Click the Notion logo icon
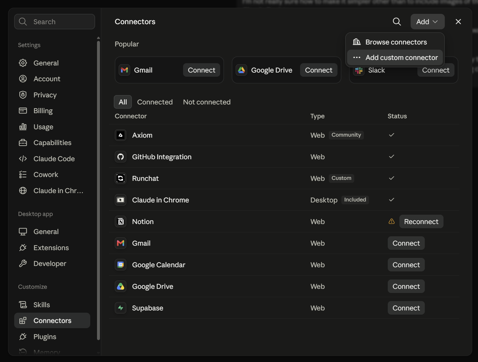Viewport: 478px width, 362px height. (x=121, y=221)
